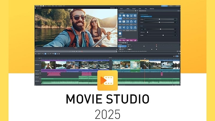
Task: Select the water droplet blur effect icon
Action: pos(127,28)
